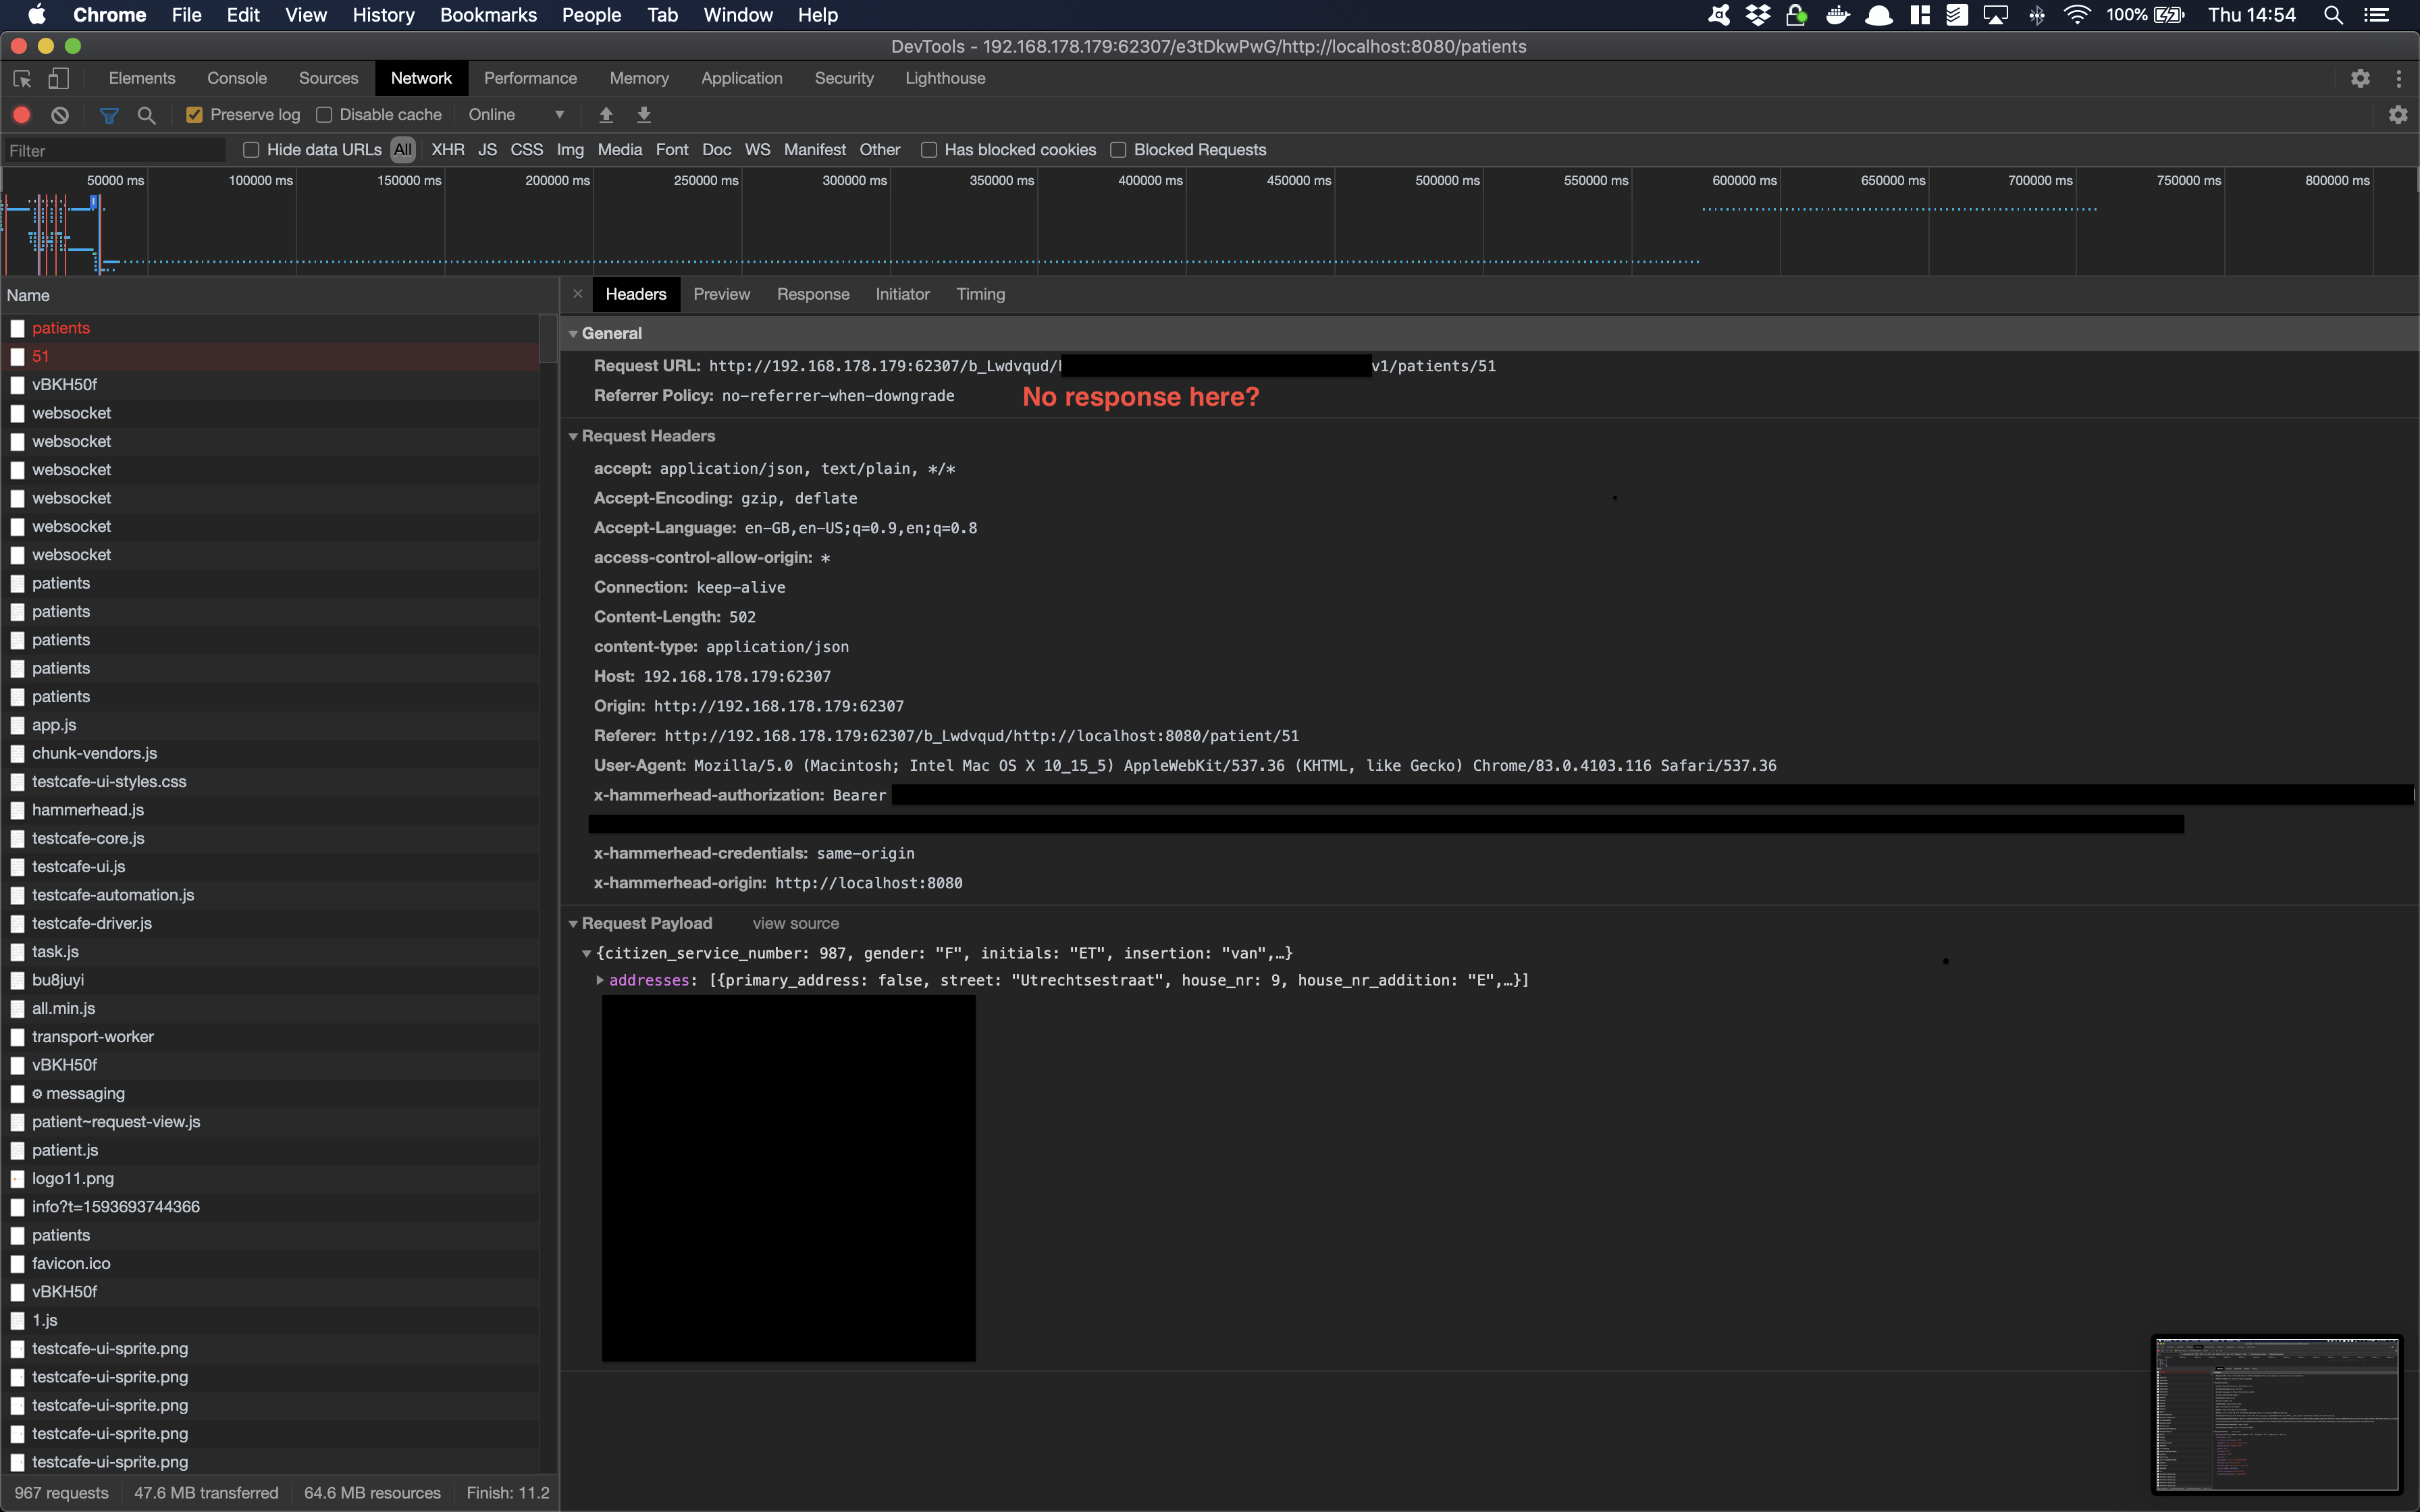Toggle the network filter funnel icon
The height and width of the screenshot is (1512, 2420).
coord(109,115)
